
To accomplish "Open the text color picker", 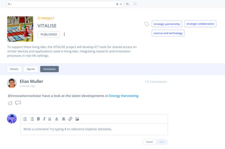I will (57, 119).
